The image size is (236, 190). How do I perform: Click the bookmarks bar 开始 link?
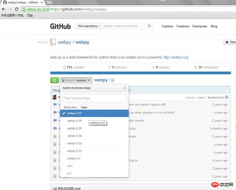click(x=30, y=15)
